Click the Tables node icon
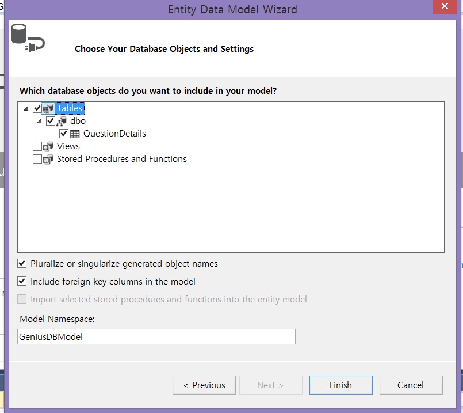This screenshot has width=463, height=413. pos(48,108)
